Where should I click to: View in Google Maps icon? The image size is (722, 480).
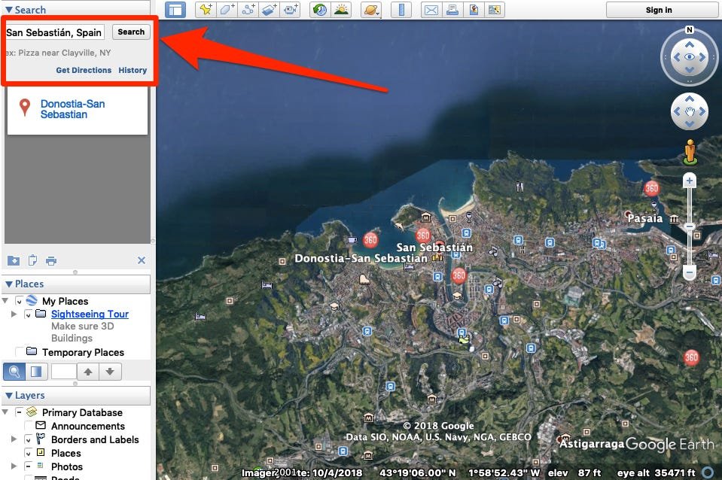(495, 10)
